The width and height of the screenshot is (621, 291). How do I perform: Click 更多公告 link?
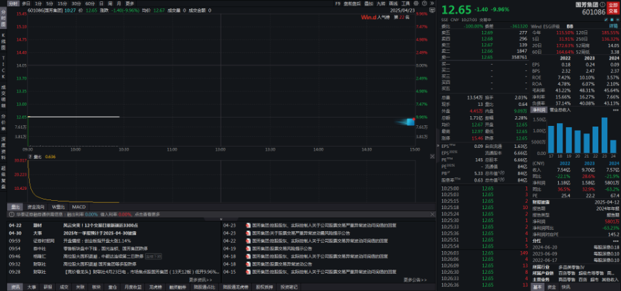(x=415, y=279)
